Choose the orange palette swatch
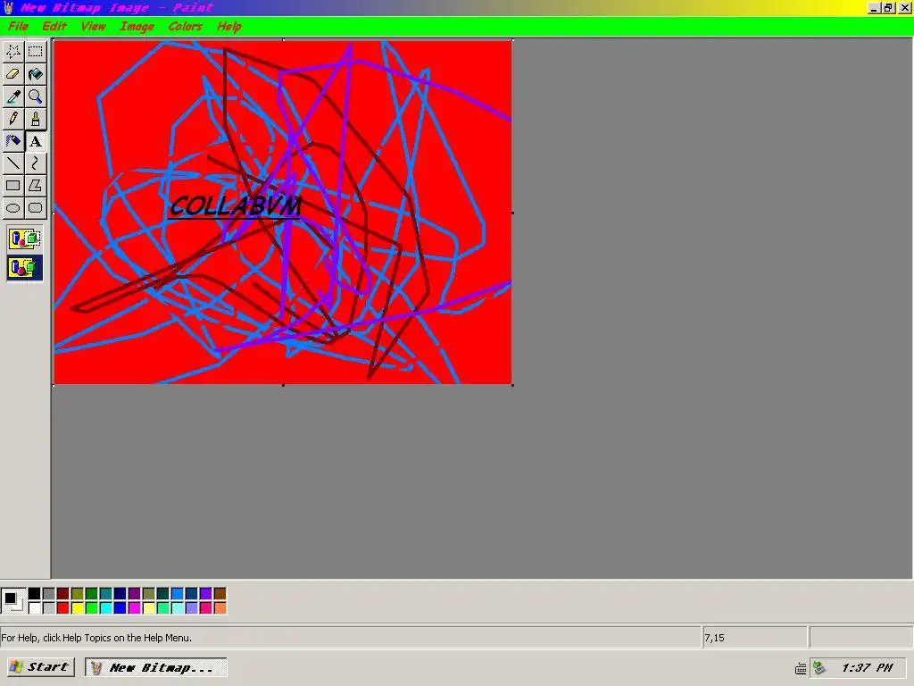 [x=220, y=607]
